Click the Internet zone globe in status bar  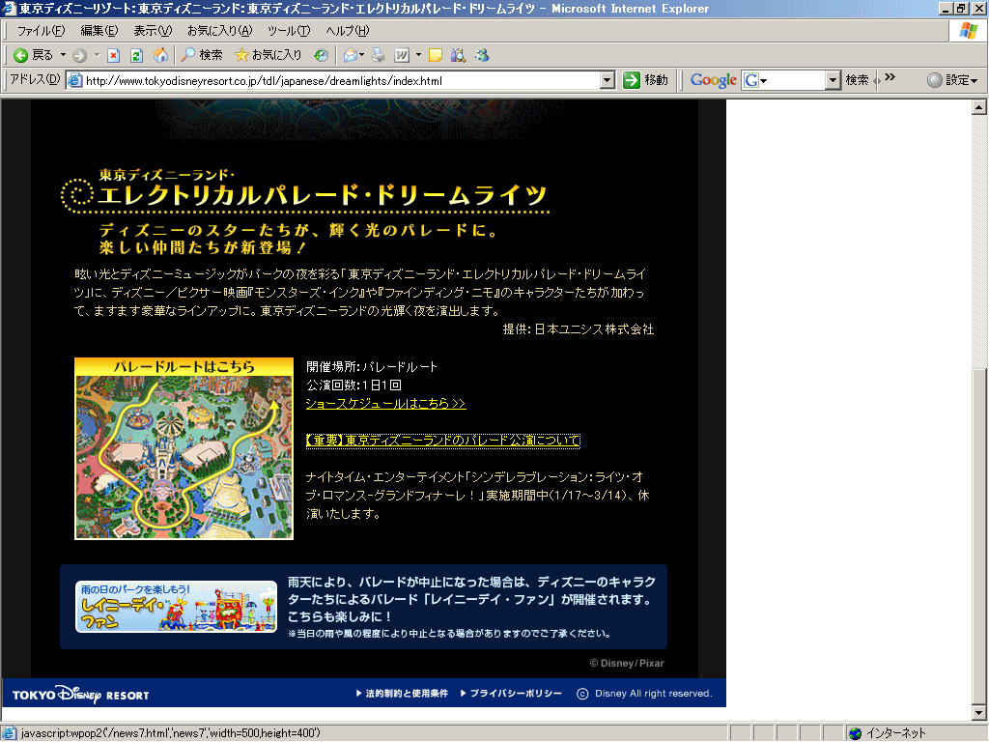coord(856,733)
